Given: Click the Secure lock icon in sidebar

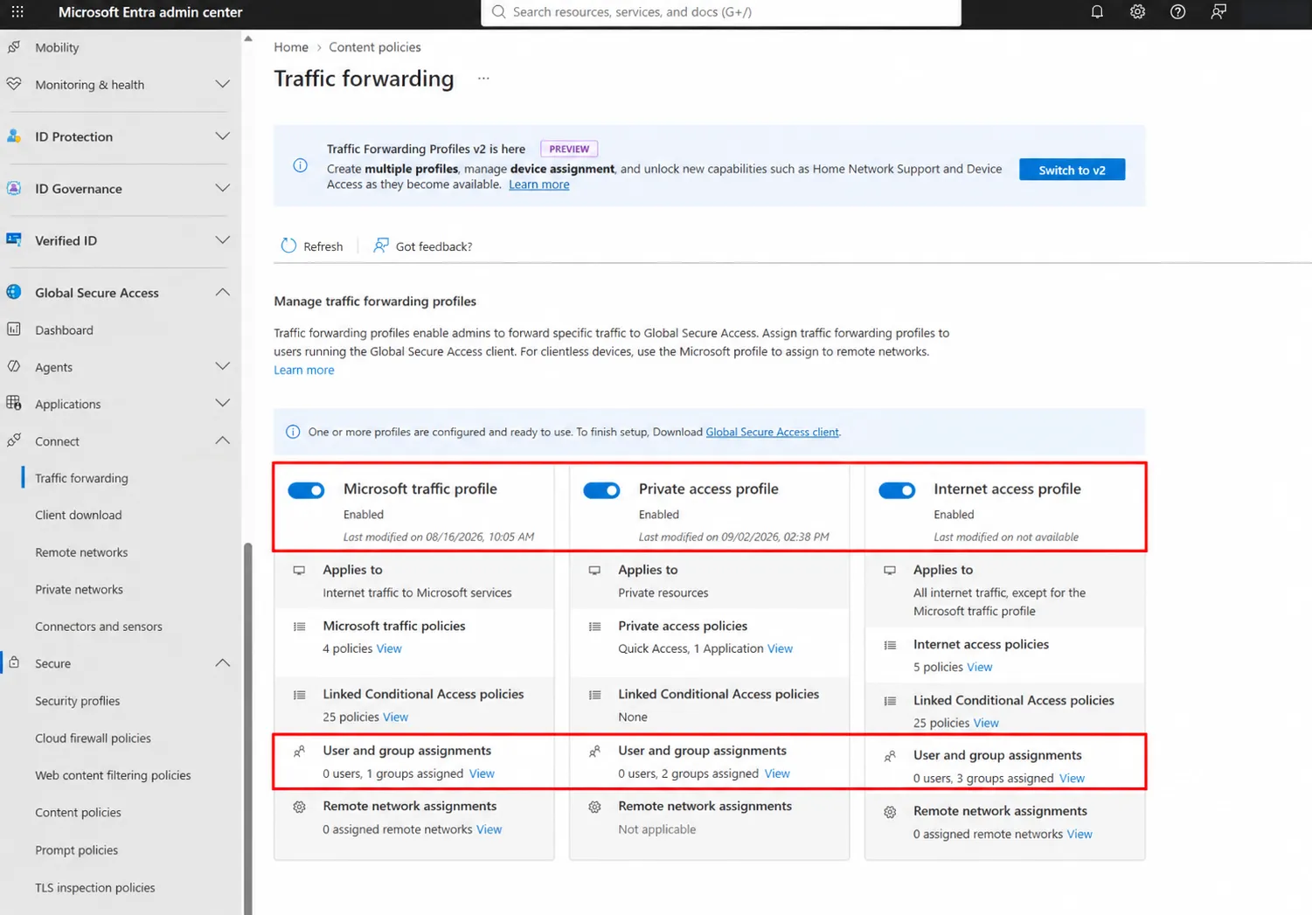Looking at the screenshot, I should click(14, 662).
